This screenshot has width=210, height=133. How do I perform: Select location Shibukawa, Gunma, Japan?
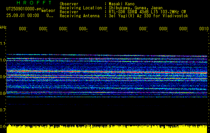coord(136,8)
